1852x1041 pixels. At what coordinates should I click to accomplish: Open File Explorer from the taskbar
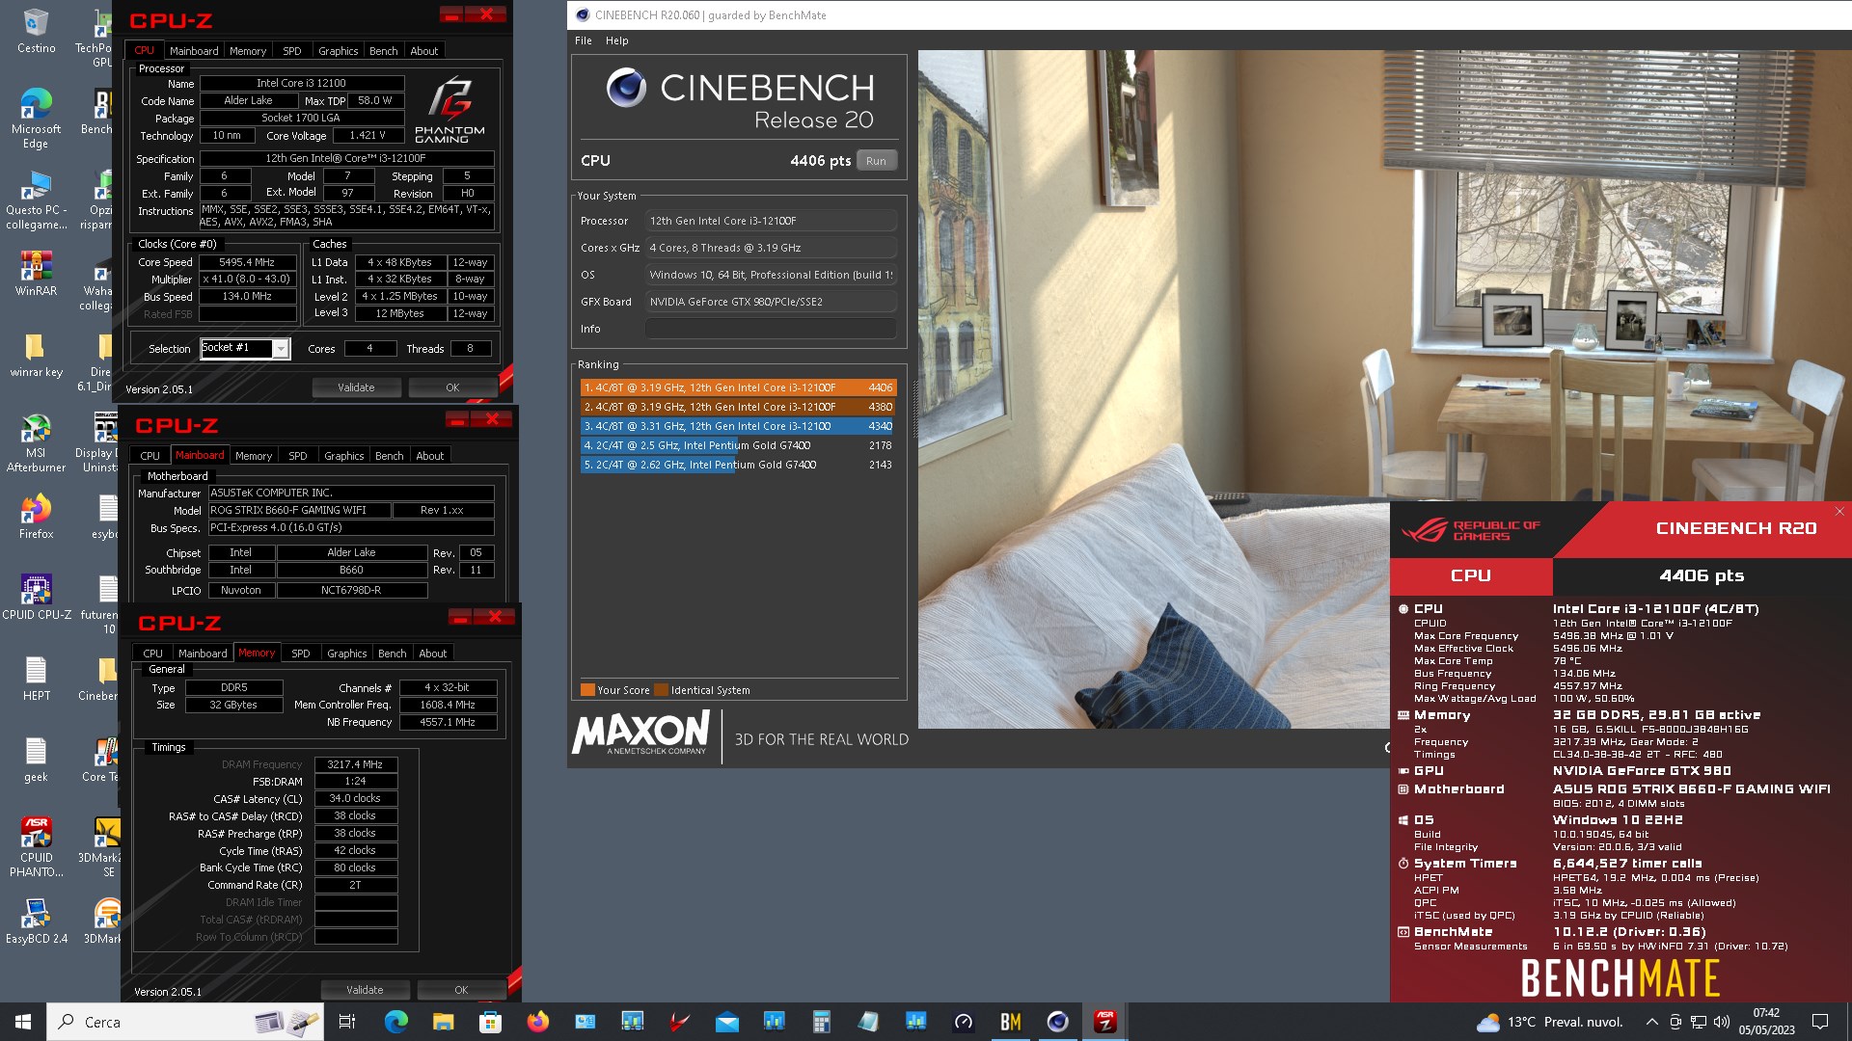point(443,1022)
